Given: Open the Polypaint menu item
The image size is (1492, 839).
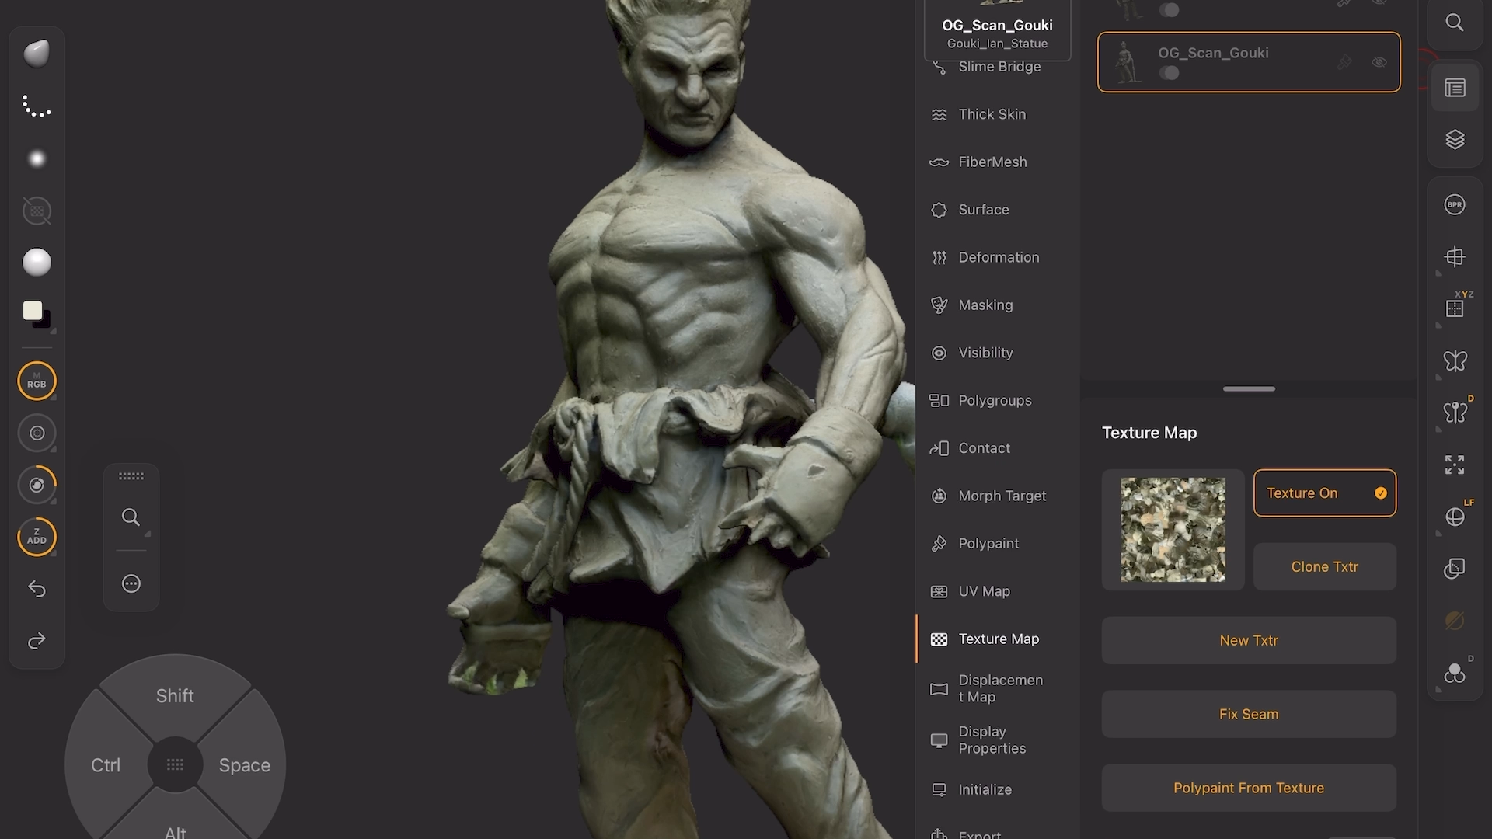Looking at the screenshot, I should [x=988, y=544].
